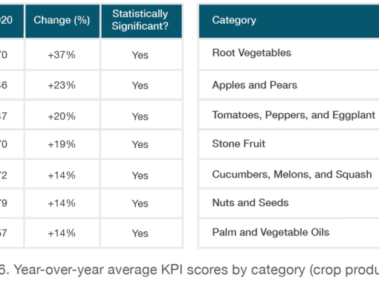Select the Root Vegetables category cell
The image size is (379, 284).
tap(289, 54)
